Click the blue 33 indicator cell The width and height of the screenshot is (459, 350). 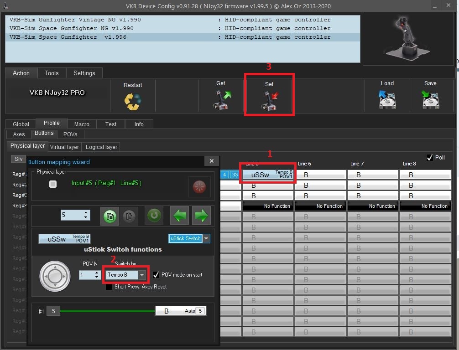coord(235,175)
